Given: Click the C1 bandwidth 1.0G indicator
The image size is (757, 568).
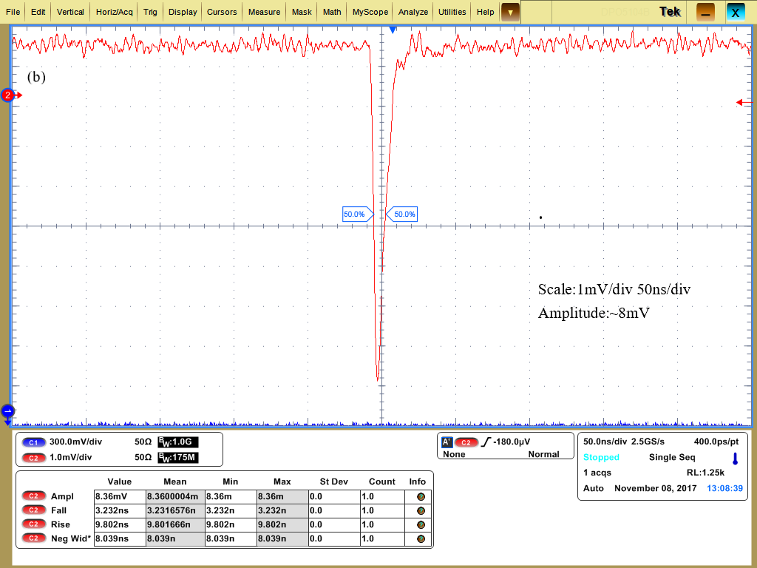Looking at the screenshot, I should [177, 442].
